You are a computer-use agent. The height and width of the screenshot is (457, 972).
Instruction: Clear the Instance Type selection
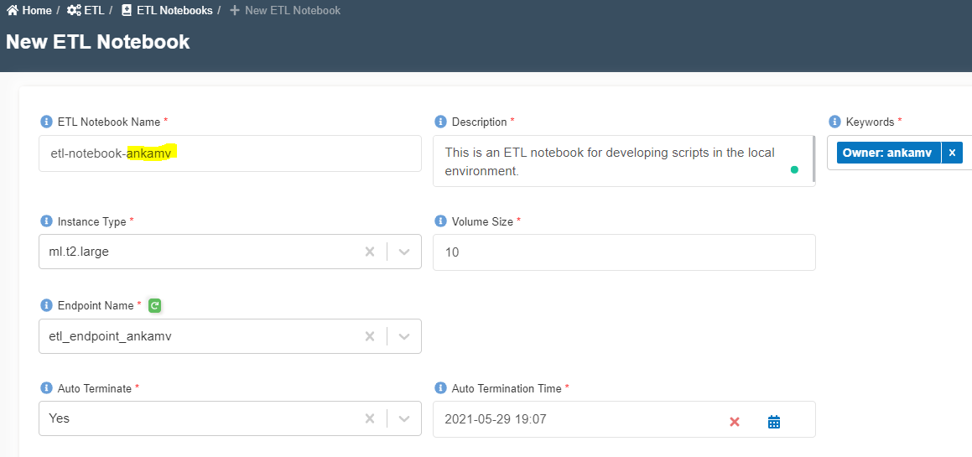[x=370, y=252]
